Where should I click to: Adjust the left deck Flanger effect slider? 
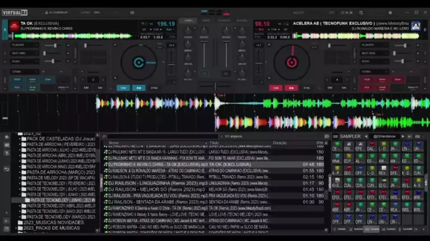[x=53, y=45]
